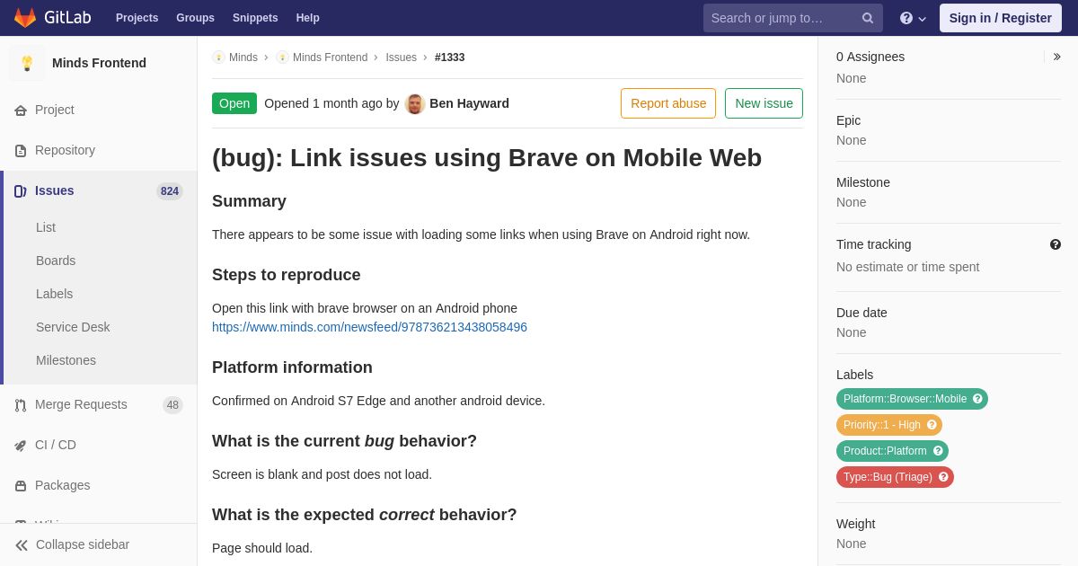
Task: Open Snippets in the top navbar
Action: pyautogui.click(x=255, y=18)
